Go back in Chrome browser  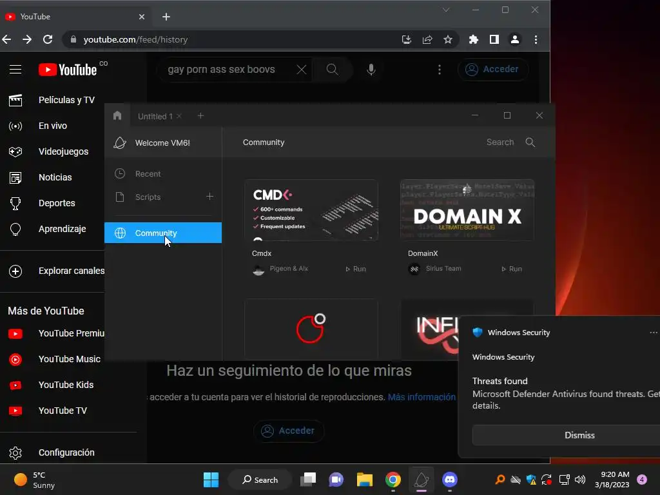[6, 39]
